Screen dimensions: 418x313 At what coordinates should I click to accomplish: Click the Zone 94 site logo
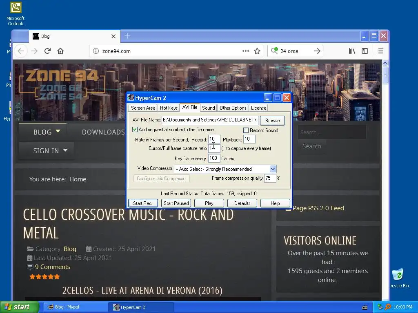pos(62,84)
